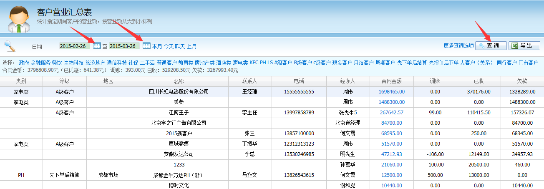544x189 pixels.
Task: Open the start date calendar picker
Action: pyautogui.click(x=97, y=45)
